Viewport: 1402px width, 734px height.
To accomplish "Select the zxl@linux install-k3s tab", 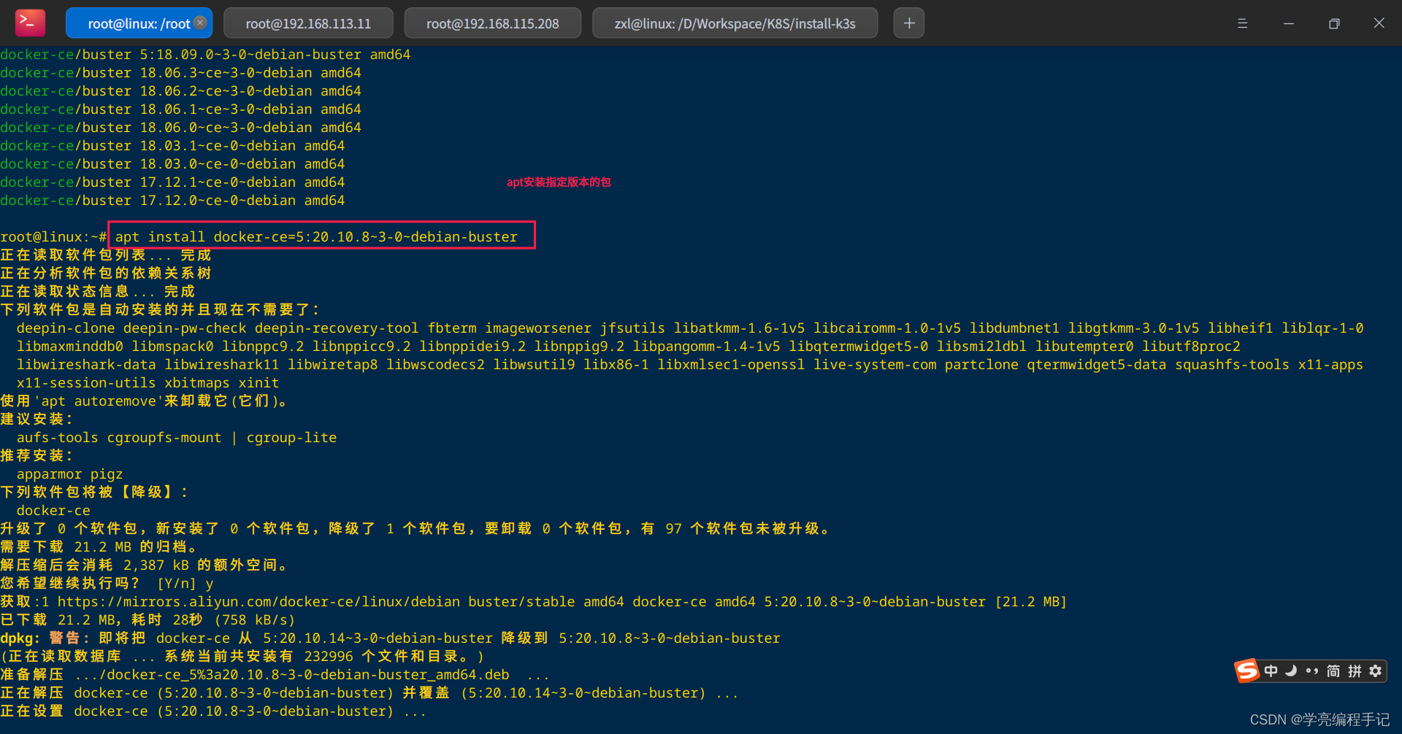I will (735, 23).
